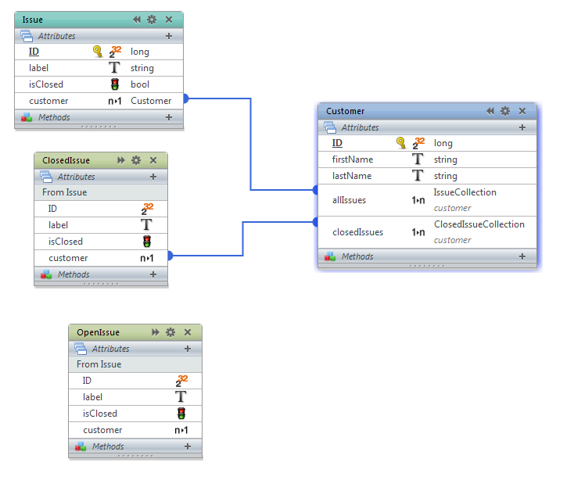This screenshot has height=480, width=563.
Task: Click the primary key icon in Issue
Action: tap(98, 52)
